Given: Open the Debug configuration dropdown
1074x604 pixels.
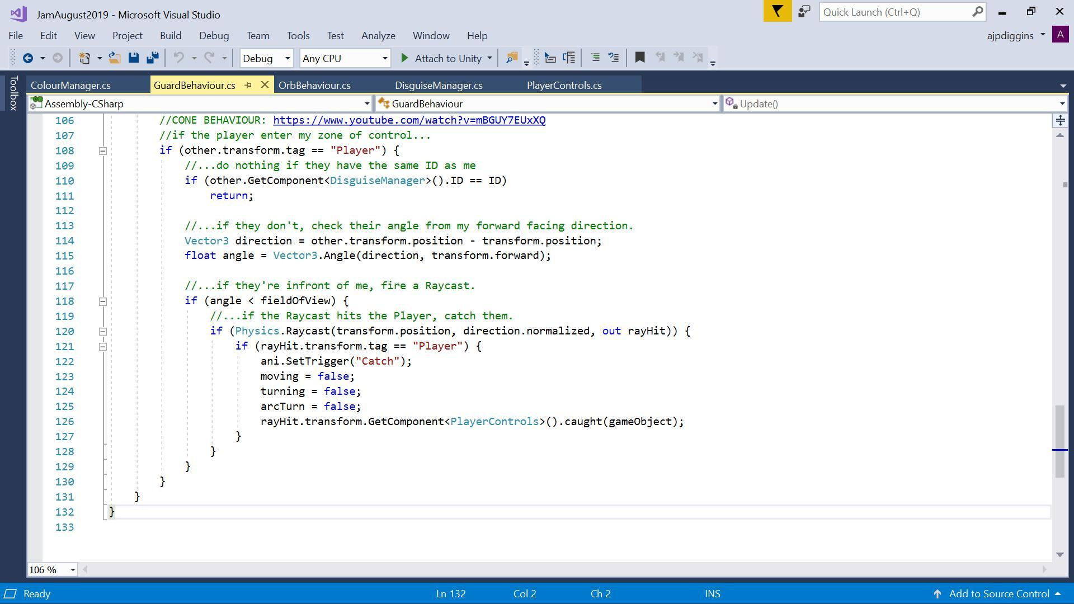Looking at the screenshot, I should pos(266,58).
